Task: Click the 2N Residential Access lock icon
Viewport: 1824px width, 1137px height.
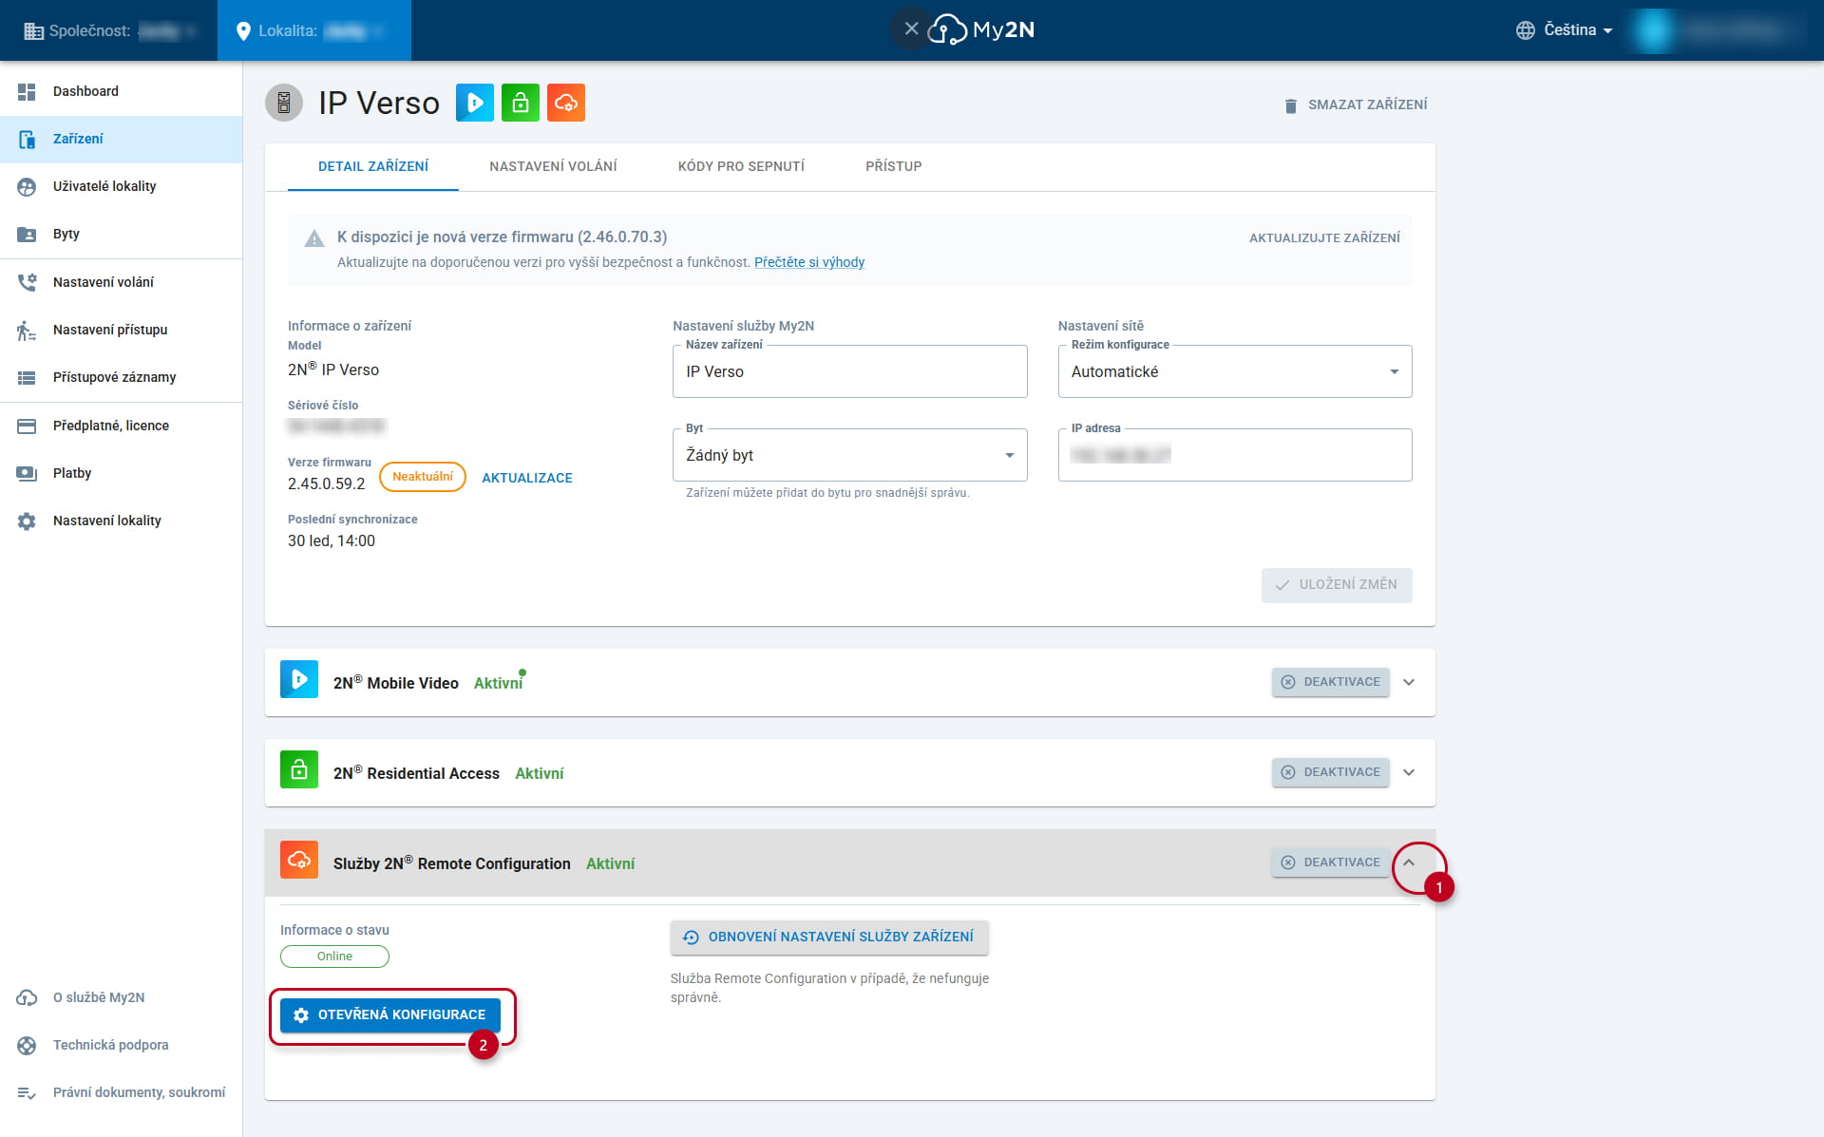Action: pos(299,769)
